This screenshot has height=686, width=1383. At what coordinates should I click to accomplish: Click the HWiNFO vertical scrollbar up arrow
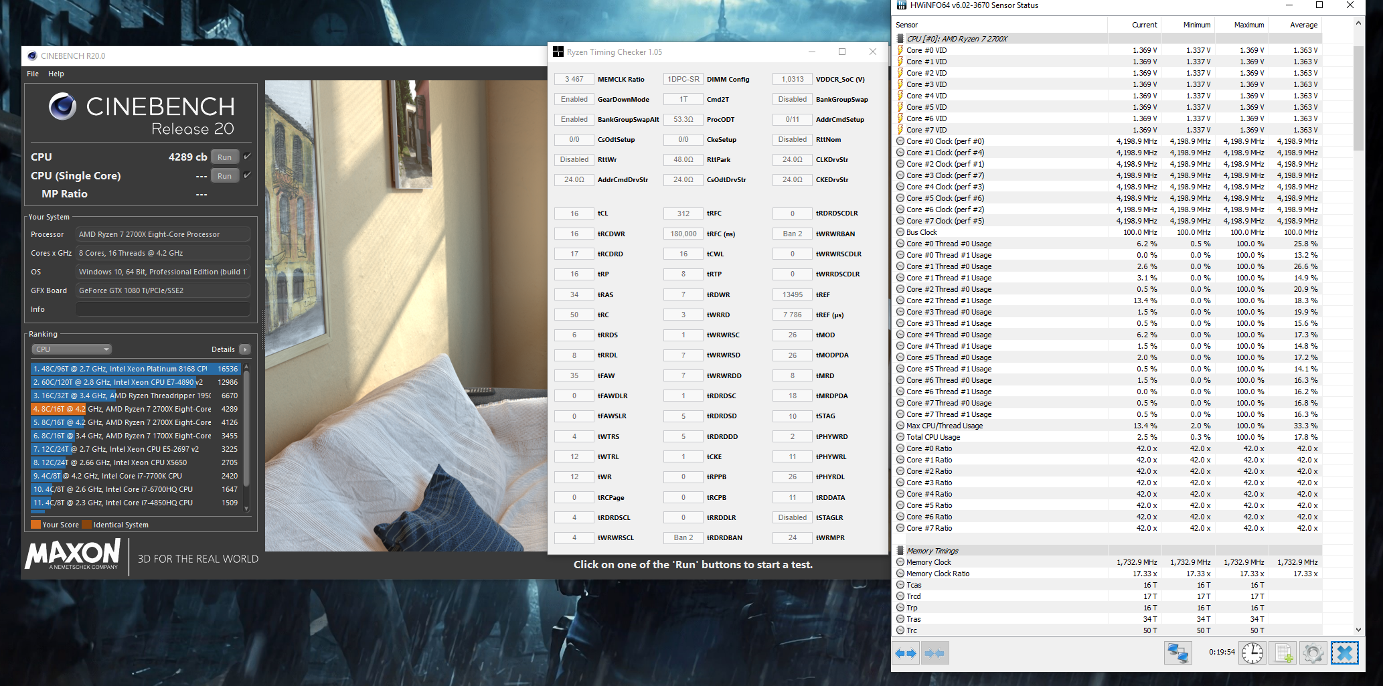pyautogui.click(x=1358, y=23)
